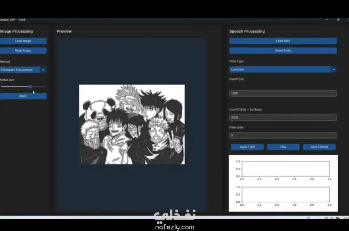The image size is (349, 231).
Task: Click the Cutoff2 (Hz) — for Band label
Action: click(245, 109)
